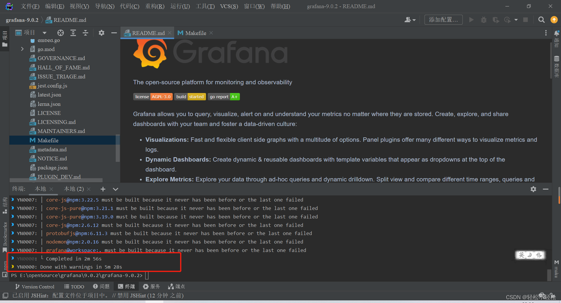
Task: Open the 项目 view dropdown
Action: tap(44, 33)
